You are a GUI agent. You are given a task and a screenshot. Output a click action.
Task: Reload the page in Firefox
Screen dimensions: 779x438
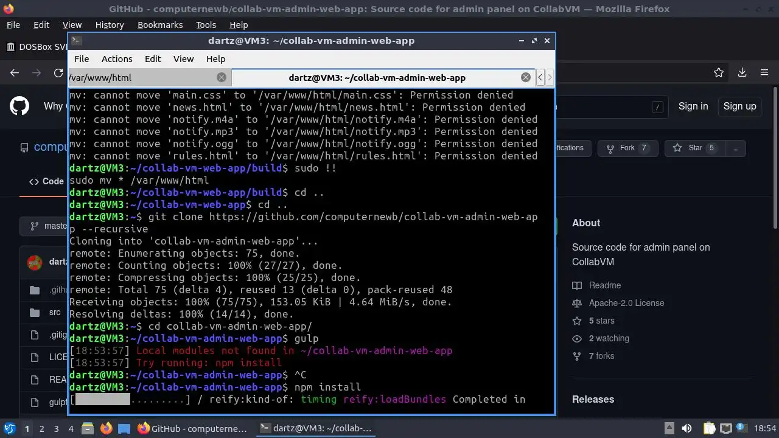[x=58, y=72]
